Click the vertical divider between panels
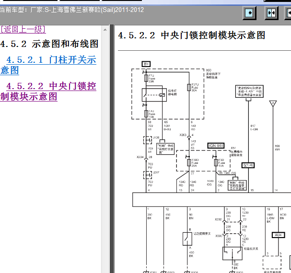 click(x=112, y=149)
